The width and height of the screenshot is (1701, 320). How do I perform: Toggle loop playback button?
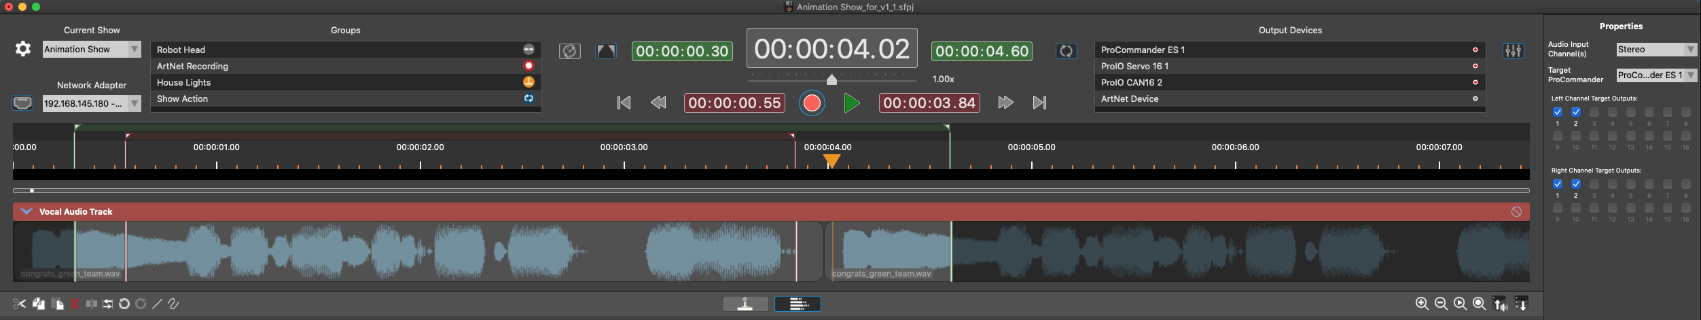(1066, 51)
